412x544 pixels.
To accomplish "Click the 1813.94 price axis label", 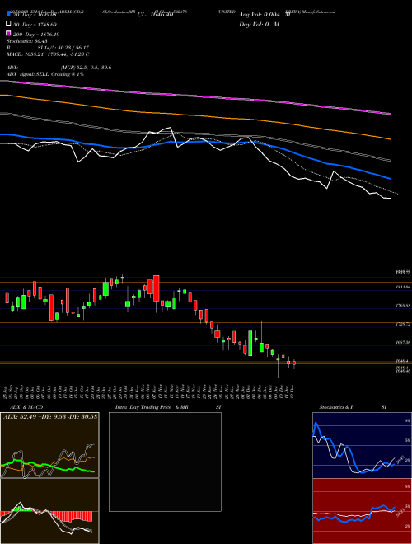I will click(x=403, y=288).
